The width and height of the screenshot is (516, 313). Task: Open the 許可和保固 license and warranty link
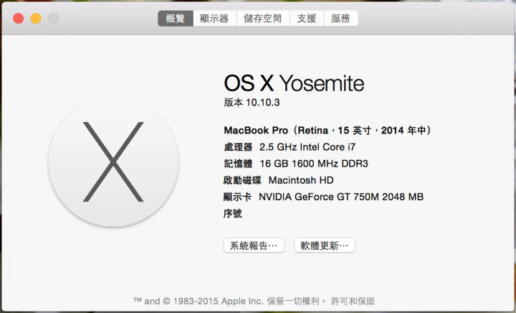(x=353, y=301)
